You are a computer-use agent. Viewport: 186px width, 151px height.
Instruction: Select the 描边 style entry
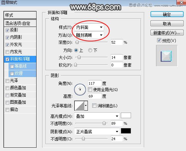14,109
